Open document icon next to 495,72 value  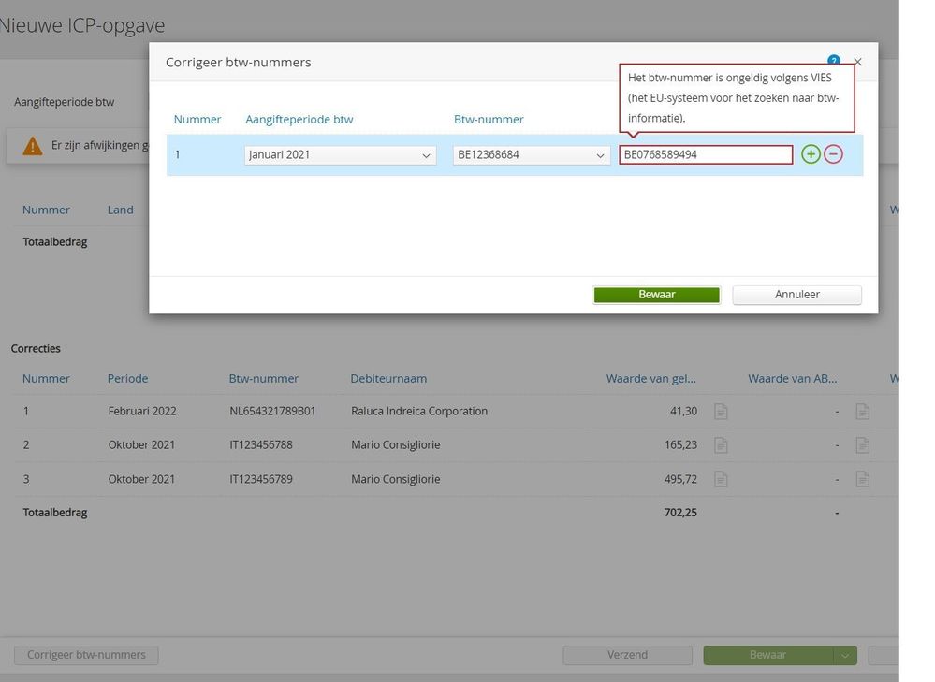click(721, 479)
